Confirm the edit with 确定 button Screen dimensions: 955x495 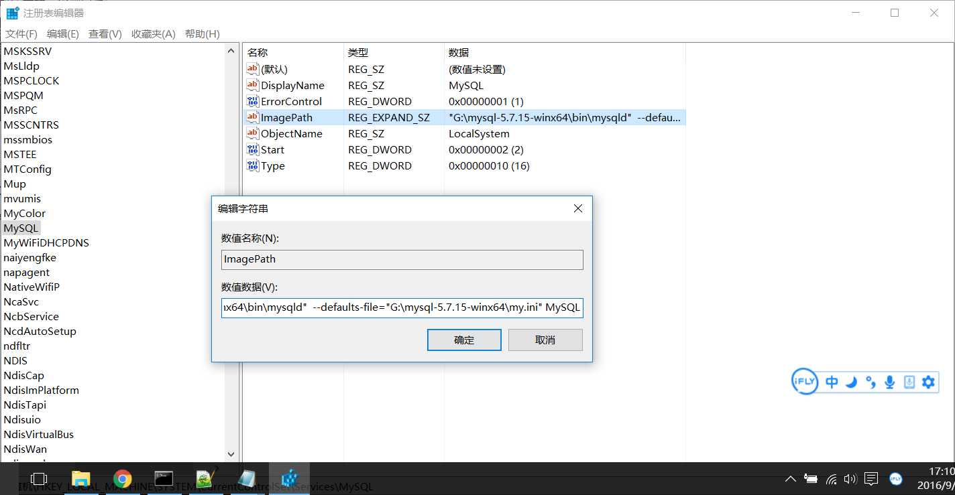point(464,340)
